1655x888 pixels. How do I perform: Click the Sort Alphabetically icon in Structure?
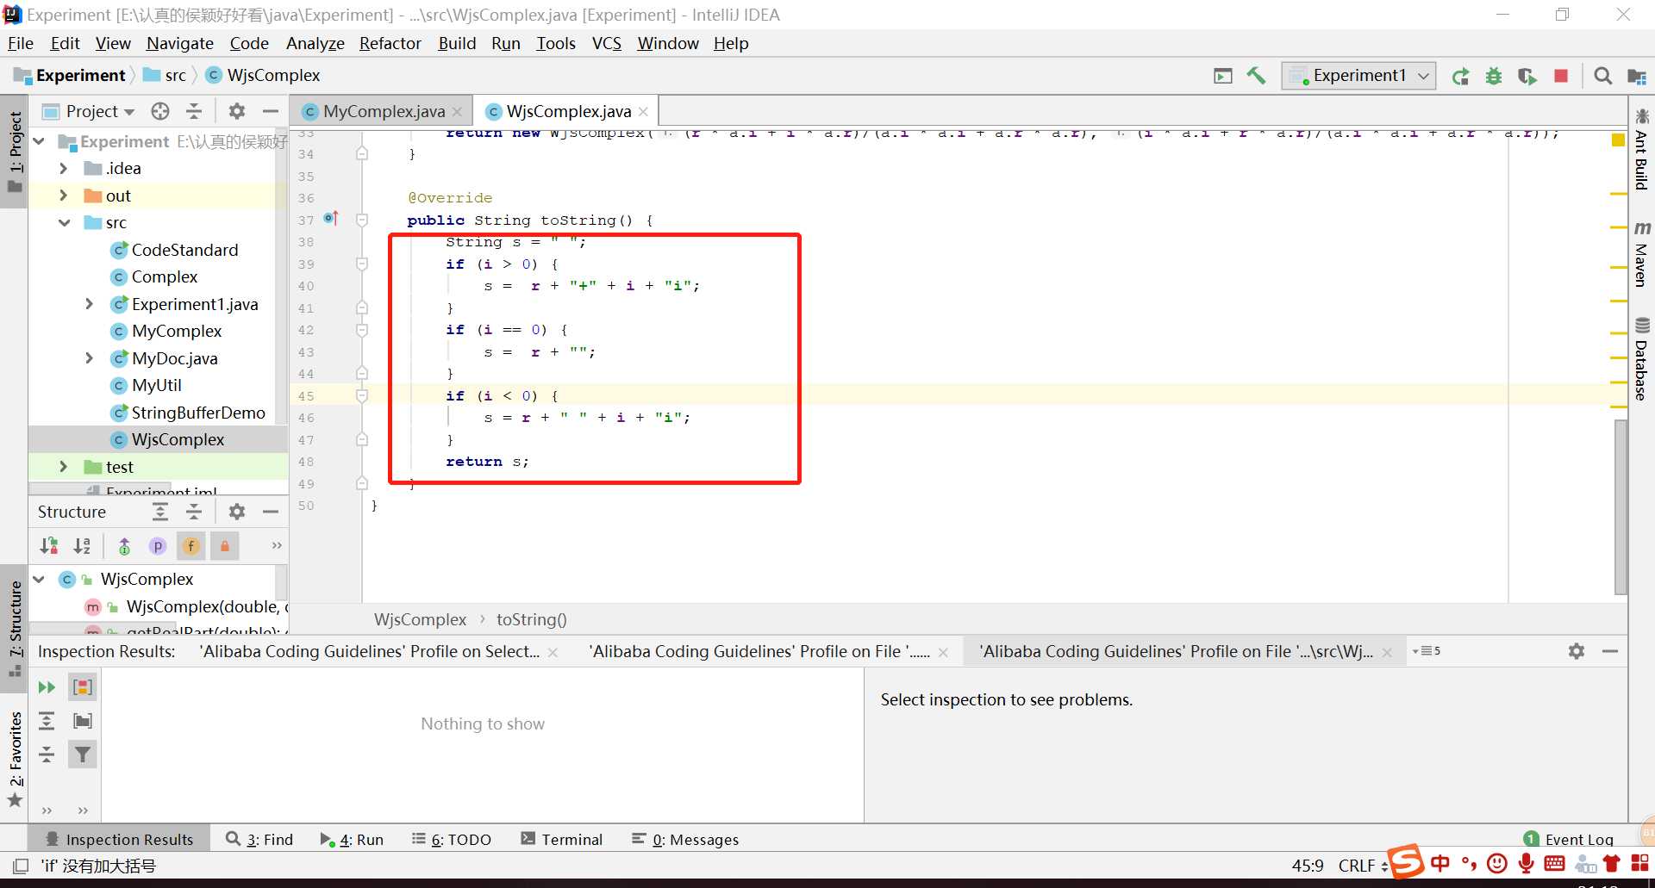click(x=82, y=545)
